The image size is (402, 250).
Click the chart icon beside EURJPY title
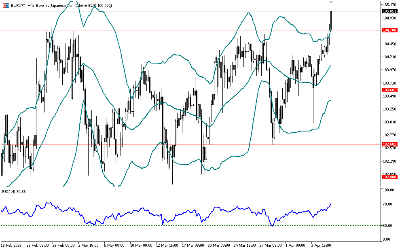click(5, 5)
